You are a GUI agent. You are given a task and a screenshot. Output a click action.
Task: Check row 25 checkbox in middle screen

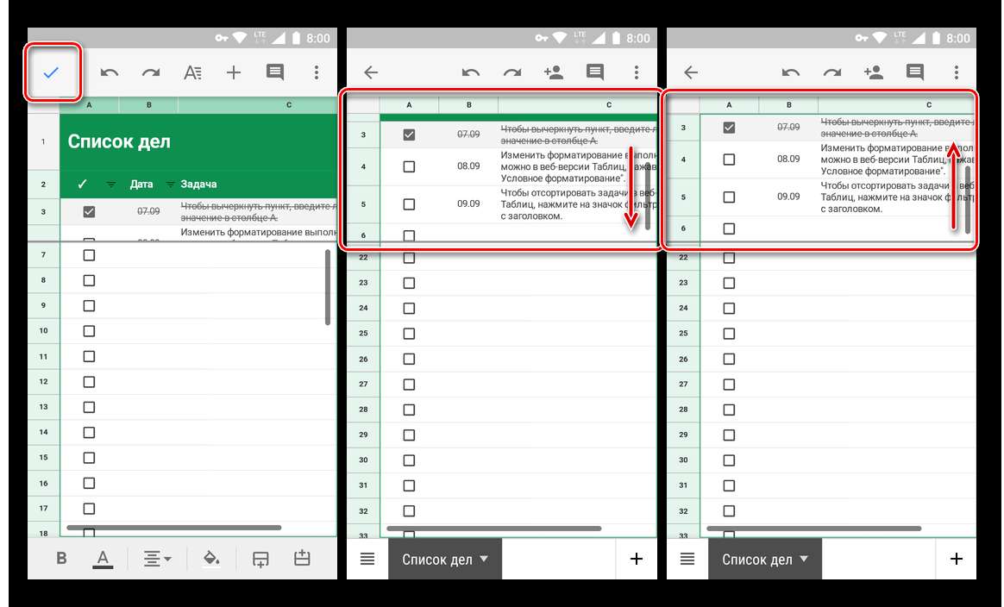click(409, 334)
